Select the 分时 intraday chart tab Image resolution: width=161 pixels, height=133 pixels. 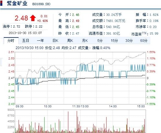pyautogui.click(x=11, y=41)
